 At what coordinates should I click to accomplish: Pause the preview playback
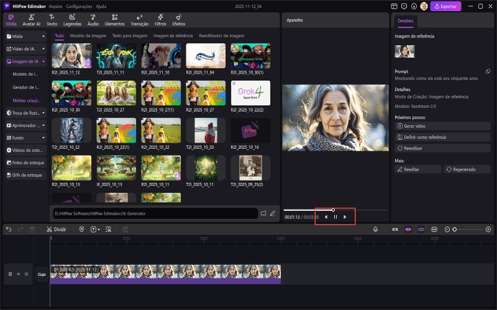pos(335,216)
